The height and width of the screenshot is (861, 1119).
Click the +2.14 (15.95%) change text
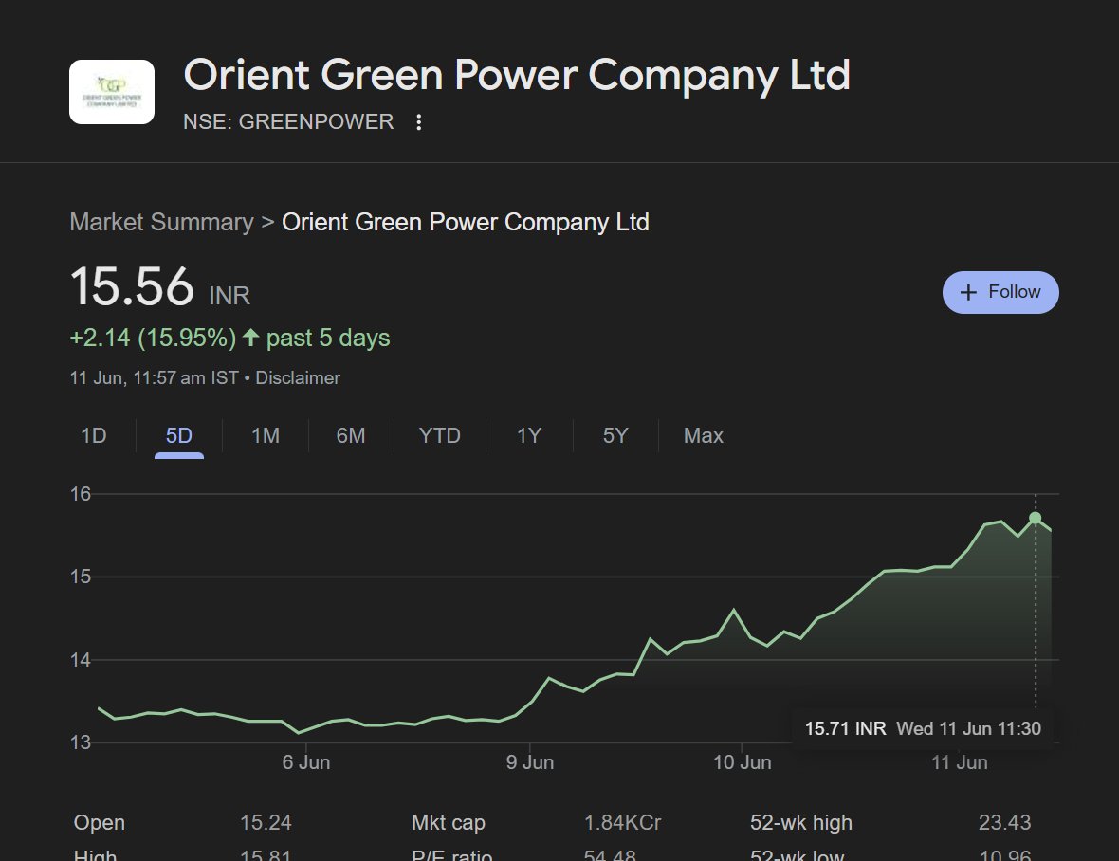(x=153, y=339)
